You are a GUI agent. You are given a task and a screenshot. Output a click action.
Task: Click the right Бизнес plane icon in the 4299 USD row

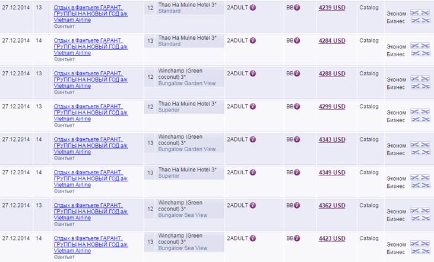(x=425, y=119)
